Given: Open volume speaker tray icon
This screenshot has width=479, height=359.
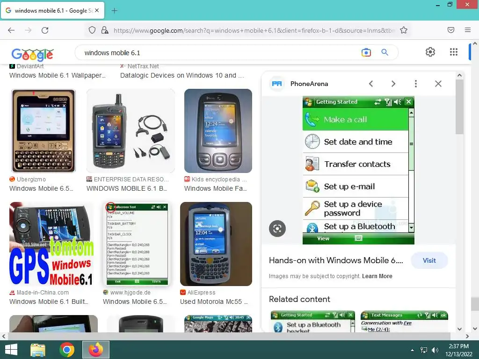Looking at the screenshot, I should tap(435, 350).
